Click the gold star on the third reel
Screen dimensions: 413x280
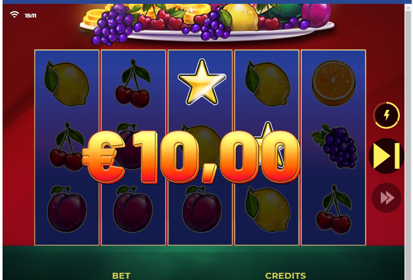tap(202, 82)
